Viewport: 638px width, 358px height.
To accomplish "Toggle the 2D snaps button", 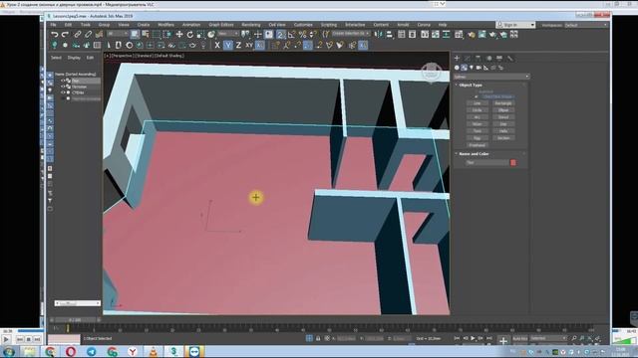I will [x=280, y=35].
